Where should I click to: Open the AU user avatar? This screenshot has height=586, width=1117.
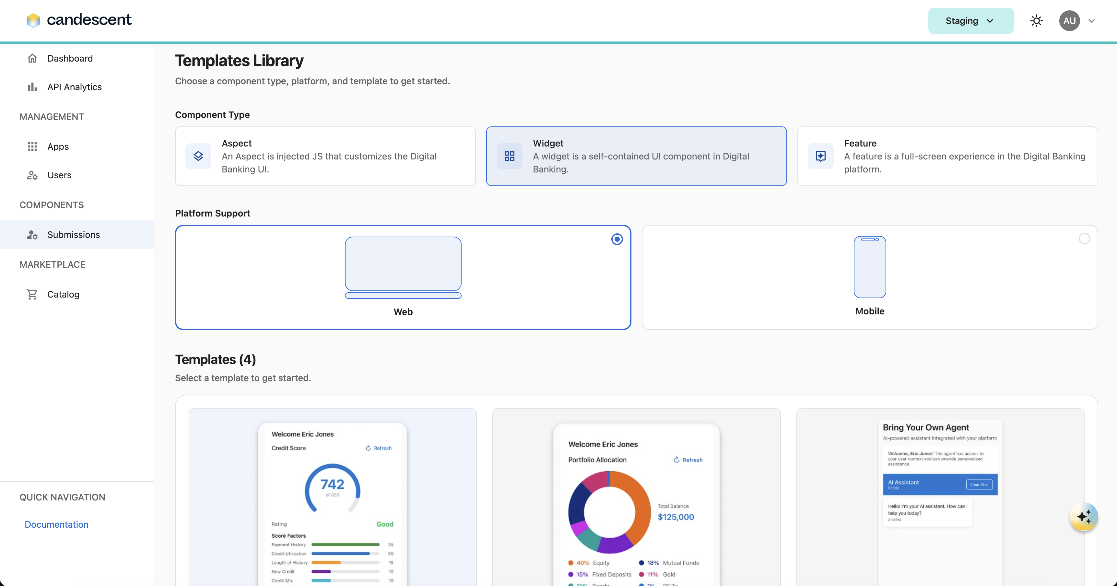pyautogui.click(x=1069, y=21)
